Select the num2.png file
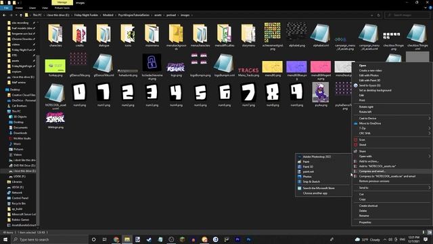Image resolution: width=433 pixels, height=244 pixels. point(128,95)
